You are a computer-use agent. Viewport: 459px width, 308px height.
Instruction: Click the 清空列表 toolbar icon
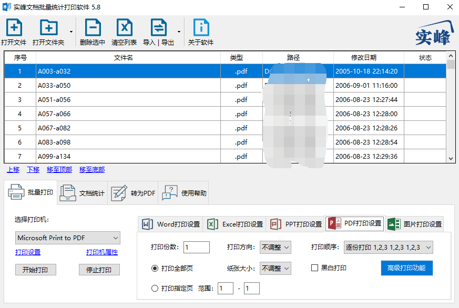(125, 28)
